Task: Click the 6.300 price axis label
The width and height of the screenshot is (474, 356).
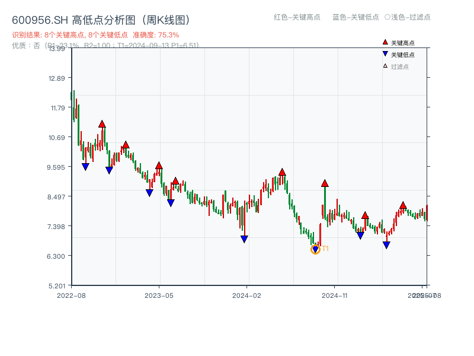Action: [x=56, y=256]
